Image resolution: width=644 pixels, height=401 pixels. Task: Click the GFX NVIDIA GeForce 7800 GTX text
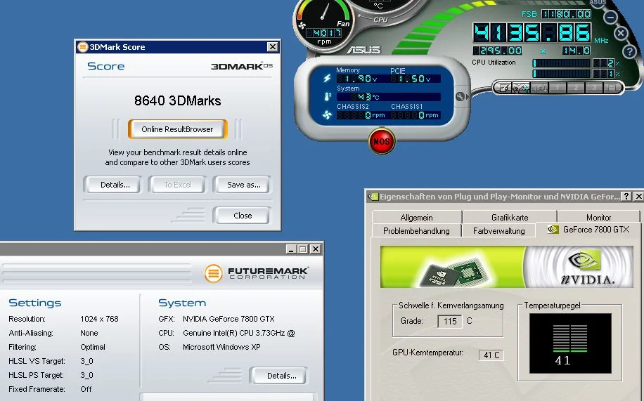(x=228, y=319)
